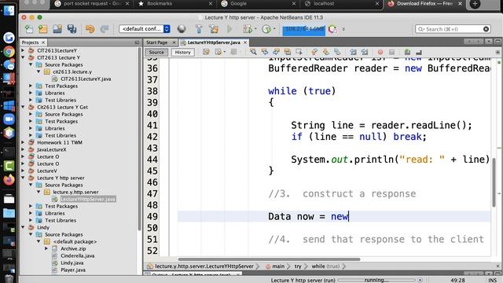Click the Build Project hammer icon
Screen dimensions: 503x283
(x=199, y=29)
